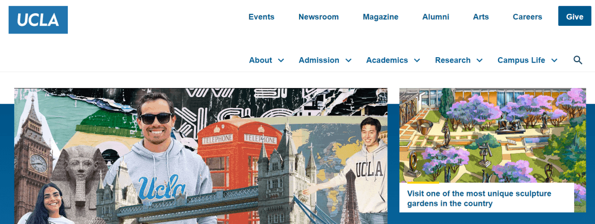Click the Give button
This screenshot has height=224, width=595.
pos(575,17)
